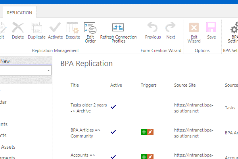The width and height of the screenshot is (238, 159).
Task: Click orange edit trigger icon for BPA Articles
Action: pos(150,132)
